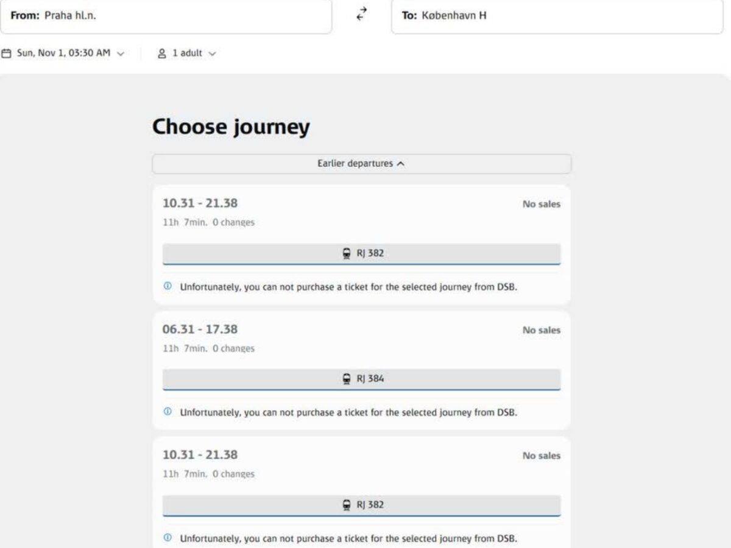731x548 pixels.
Task: Click the passenger person icon
Action: pos(162,54)
